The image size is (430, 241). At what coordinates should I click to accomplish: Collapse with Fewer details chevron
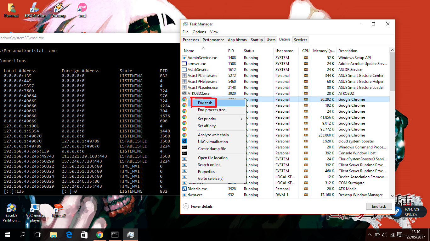pos(186,206)
